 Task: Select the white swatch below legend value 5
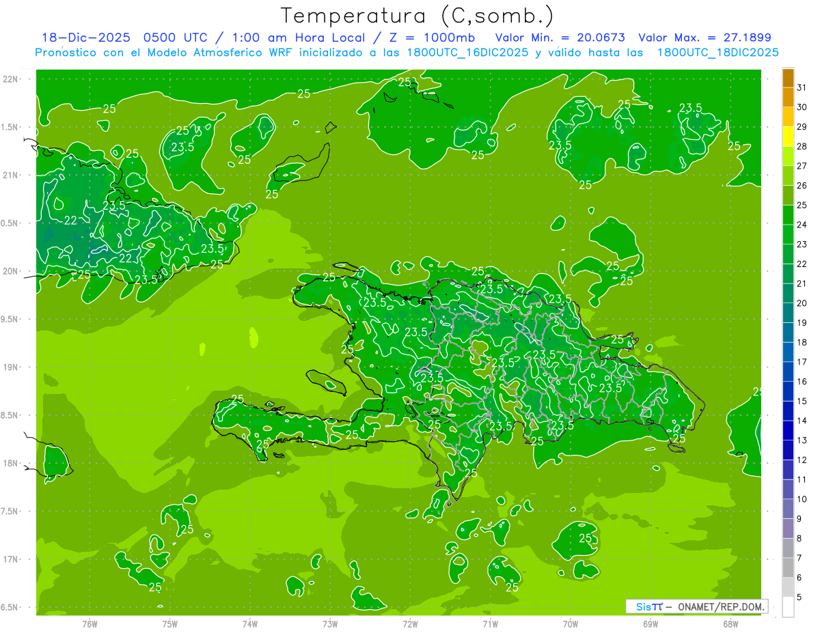point(788,607)
